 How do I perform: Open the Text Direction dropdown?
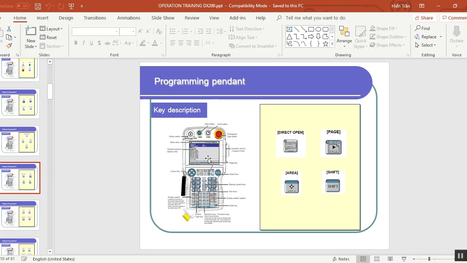[247, 28]
